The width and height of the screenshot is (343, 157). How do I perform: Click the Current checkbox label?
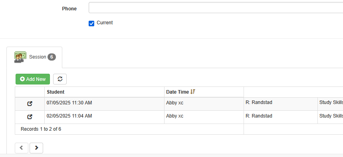[105, 23]
